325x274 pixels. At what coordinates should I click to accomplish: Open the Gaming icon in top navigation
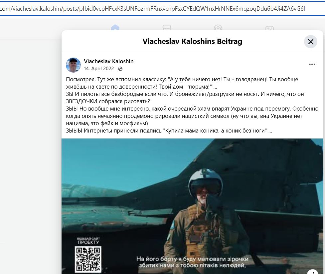click(269, 28)
